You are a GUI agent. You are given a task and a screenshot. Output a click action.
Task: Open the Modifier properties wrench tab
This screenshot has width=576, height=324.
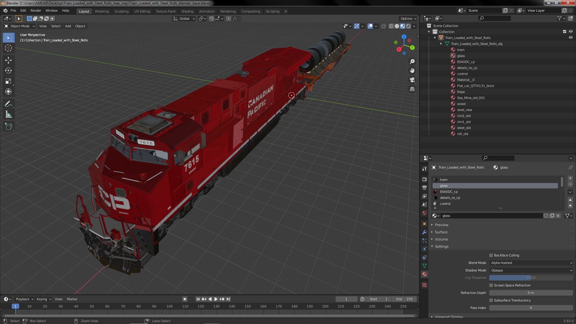pyautogui.click(x=424, y=232)
